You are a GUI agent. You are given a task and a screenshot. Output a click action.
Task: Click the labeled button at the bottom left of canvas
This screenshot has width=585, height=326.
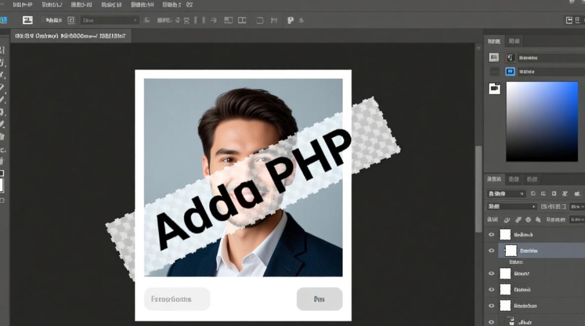177,299
